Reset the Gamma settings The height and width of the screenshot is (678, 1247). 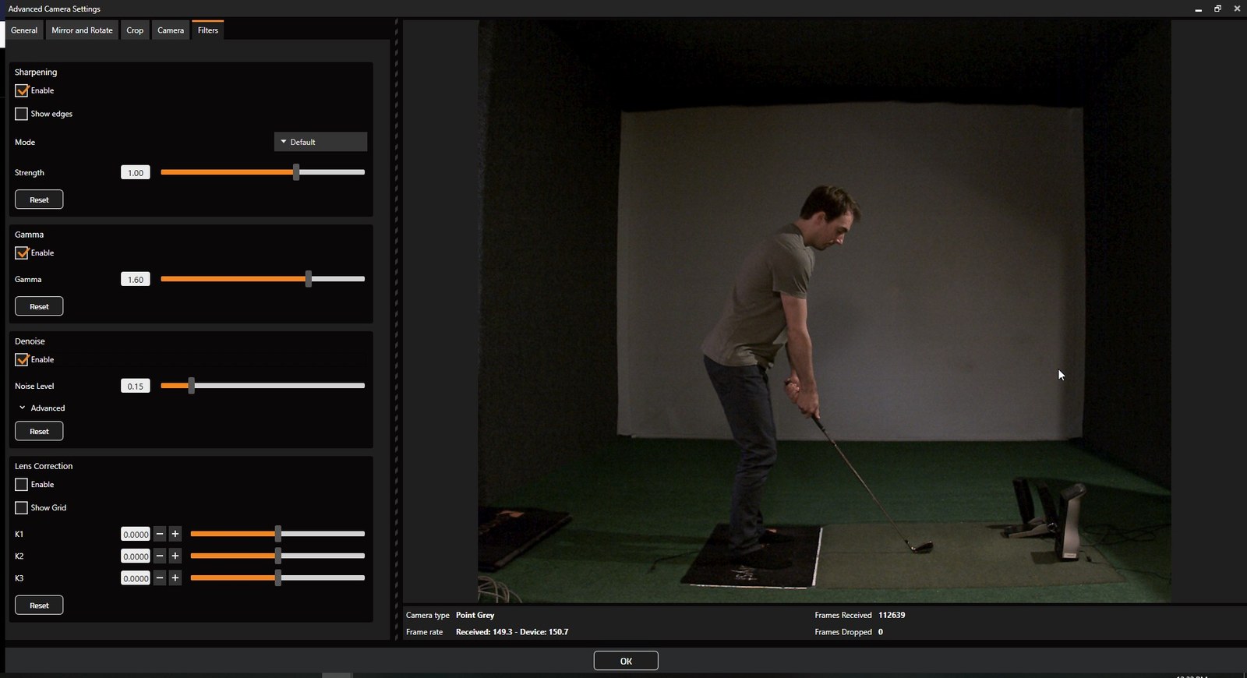coord(39,306)
